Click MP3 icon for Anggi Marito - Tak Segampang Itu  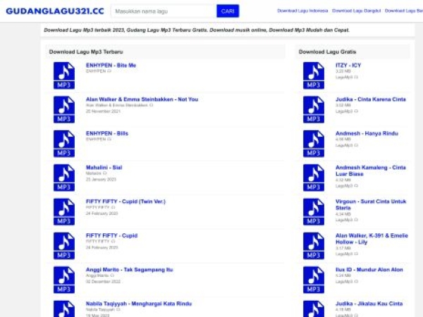pyautogui.click(x=63, y=280)
